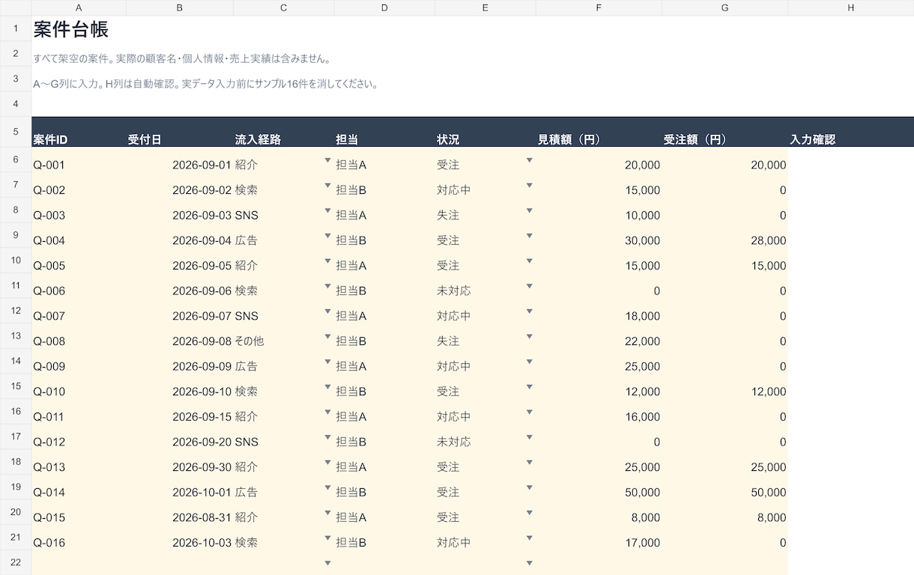Click その他 in Q-008 row

click(x=249, y=341)
